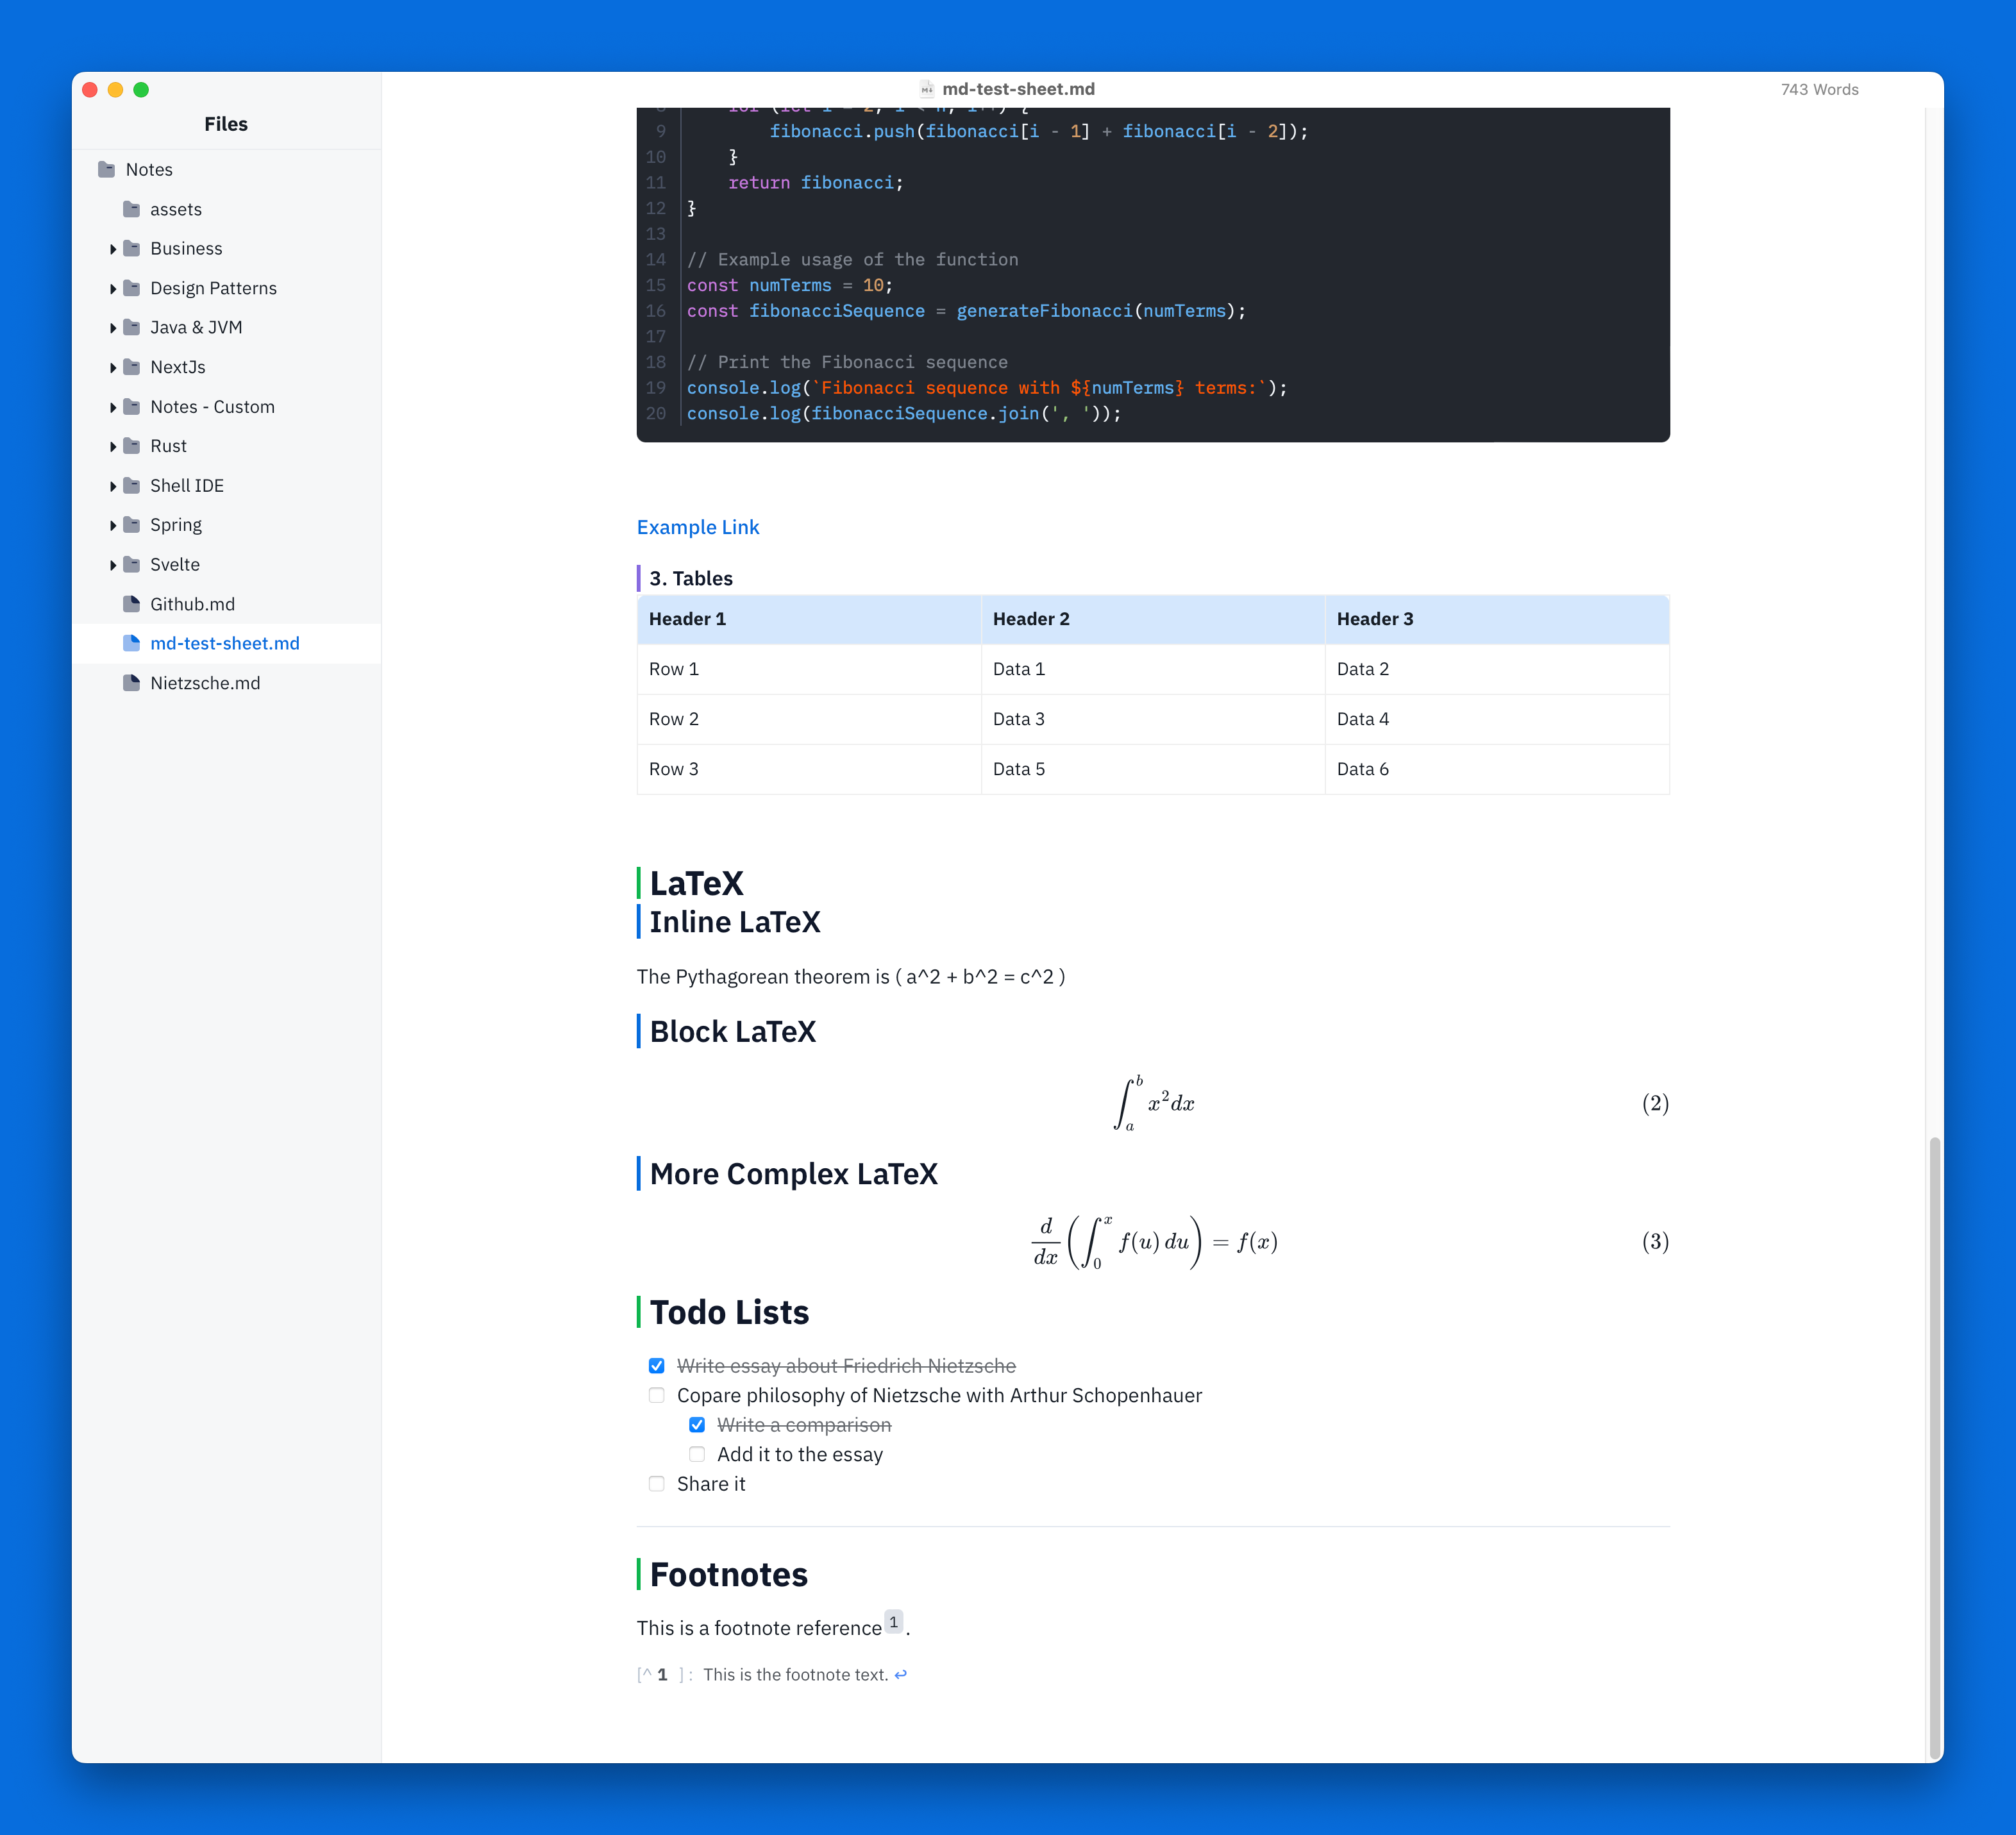
Task: Click the vertical scrollbar thumb
Action: click(x=1934, y=1440)
